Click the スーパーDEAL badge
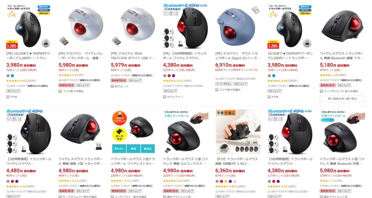This screenshot has width=372, height=198. (x=223, y=84)
